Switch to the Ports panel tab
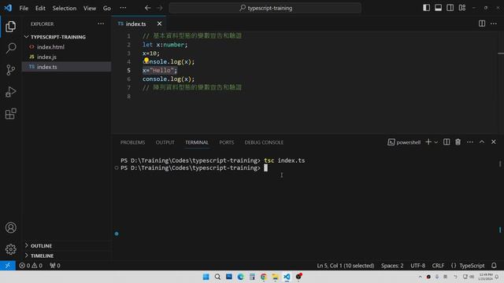This screenshot has height=283, width=504. tap(227, 142)
